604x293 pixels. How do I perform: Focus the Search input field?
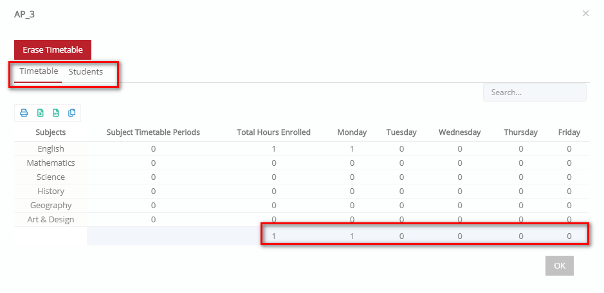(535, 93)
